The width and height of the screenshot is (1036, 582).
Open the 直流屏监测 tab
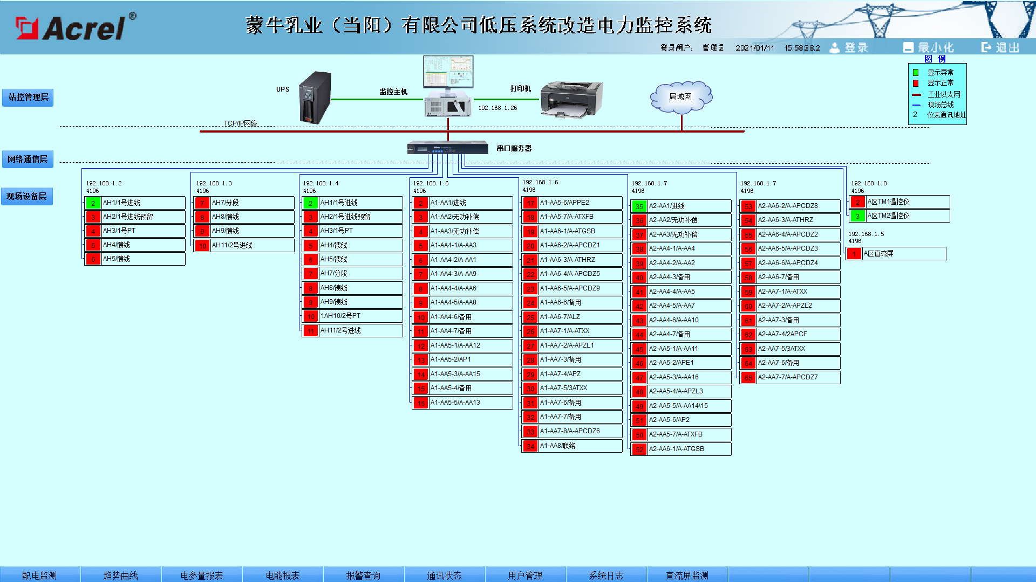686,575
